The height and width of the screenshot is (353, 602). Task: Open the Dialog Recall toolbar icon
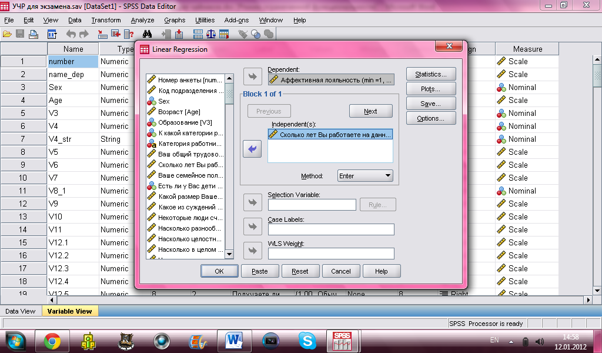pos(52,34)
